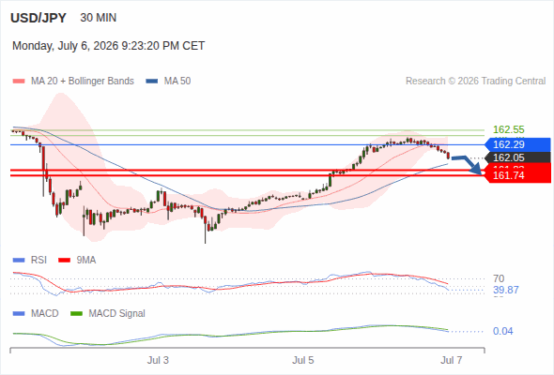Screen dimensions: 554x375
Task: Select the 161.74 red support price tag
Action: click(x=517, y=175)
